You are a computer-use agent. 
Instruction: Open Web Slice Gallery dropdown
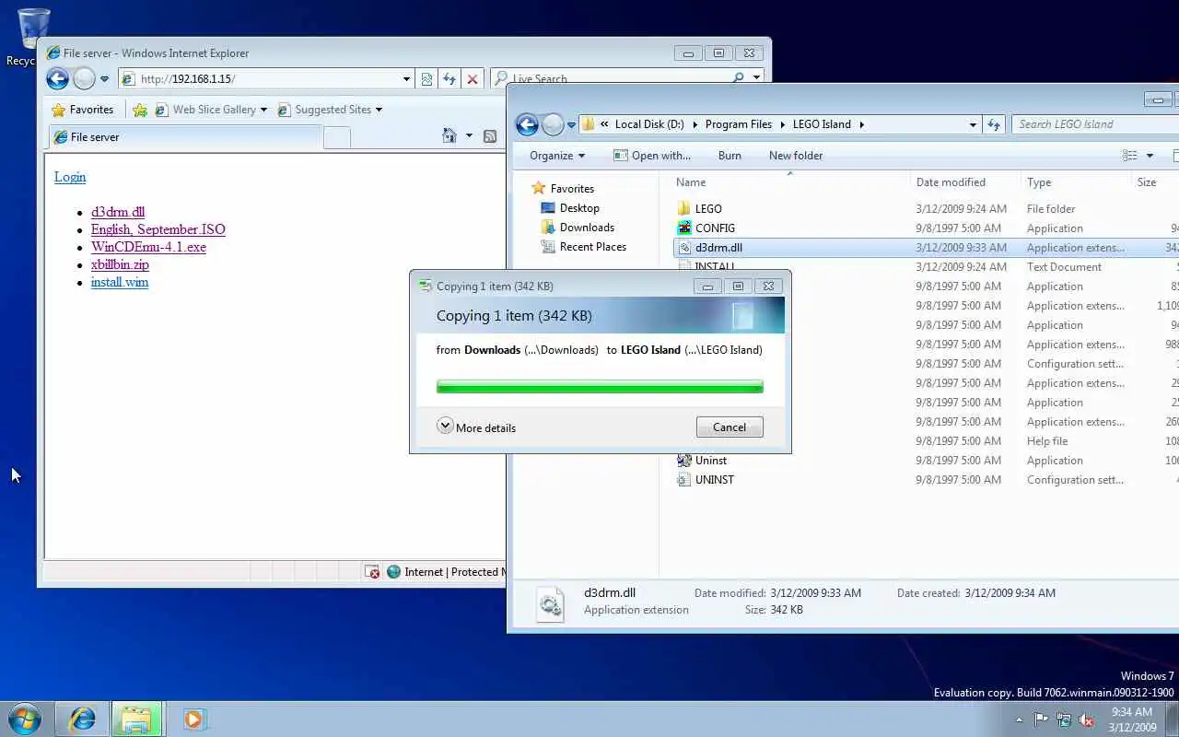click(x=212, y=110)
